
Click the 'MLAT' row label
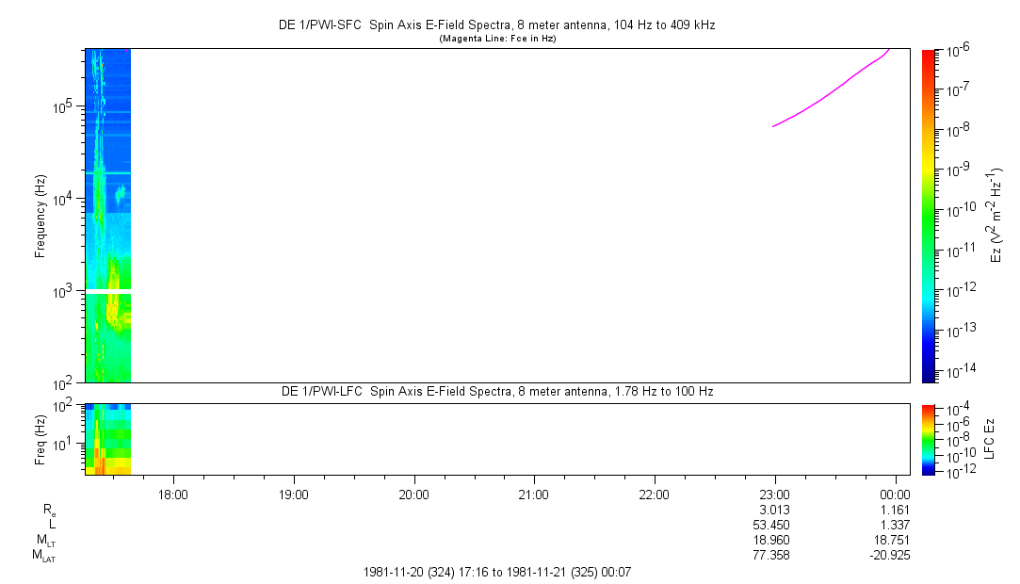pos(43,556)
